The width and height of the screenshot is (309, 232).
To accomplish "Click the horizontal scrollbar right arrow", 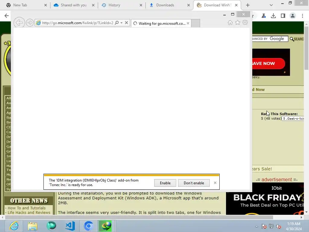I will 301,217.
